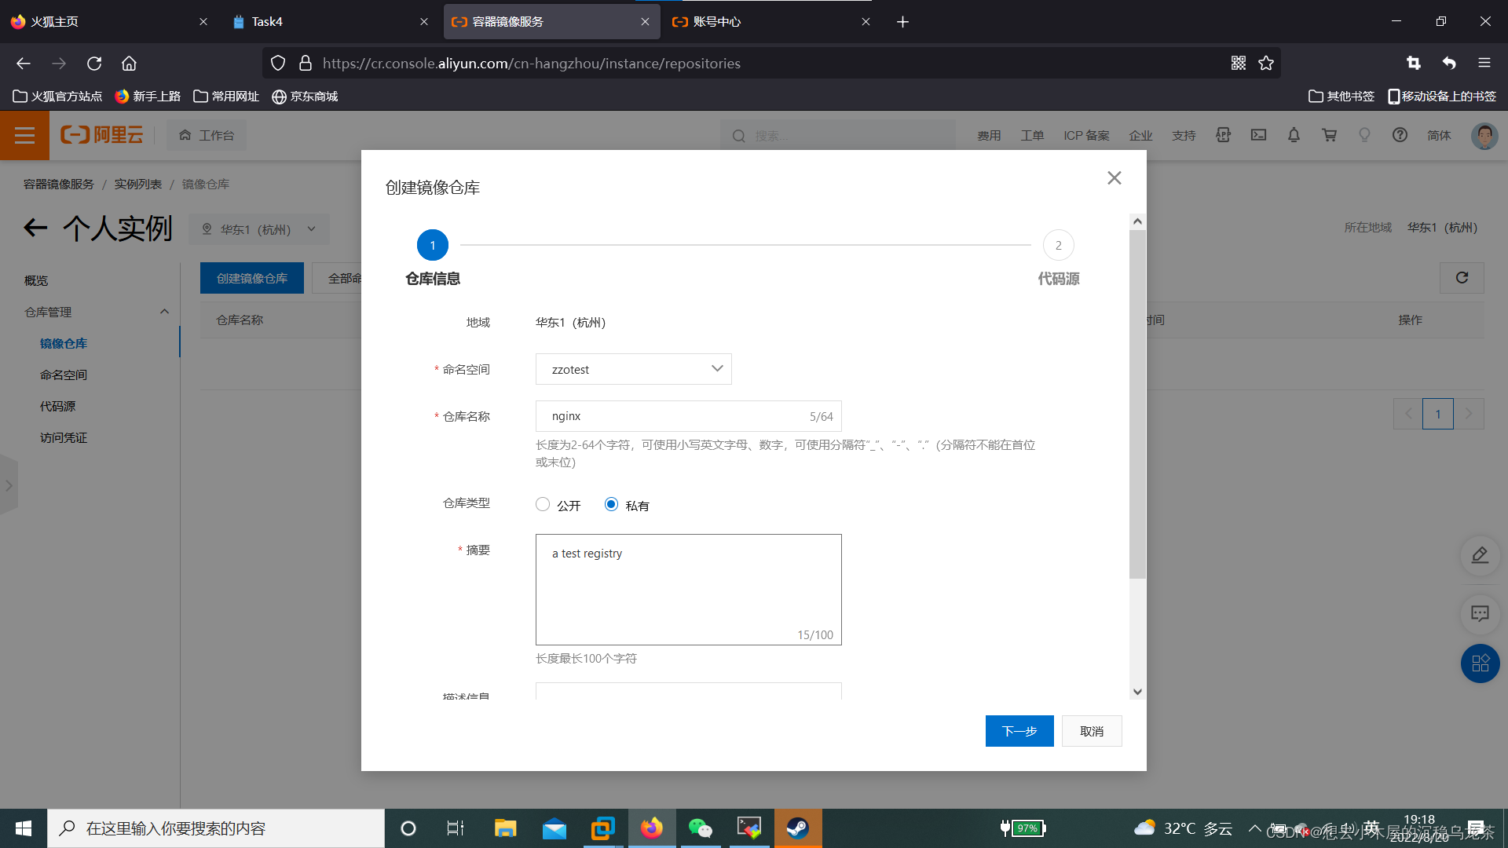The width and height of the screenshot is (1508, 848).
Task: Click the floating edit pencil icon
Action: [1480, 555]
